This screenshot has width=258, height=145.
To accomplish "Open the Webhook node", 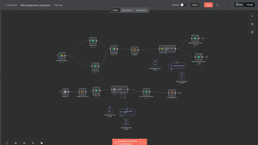I will pyautogui.click(x=65, y=92).
